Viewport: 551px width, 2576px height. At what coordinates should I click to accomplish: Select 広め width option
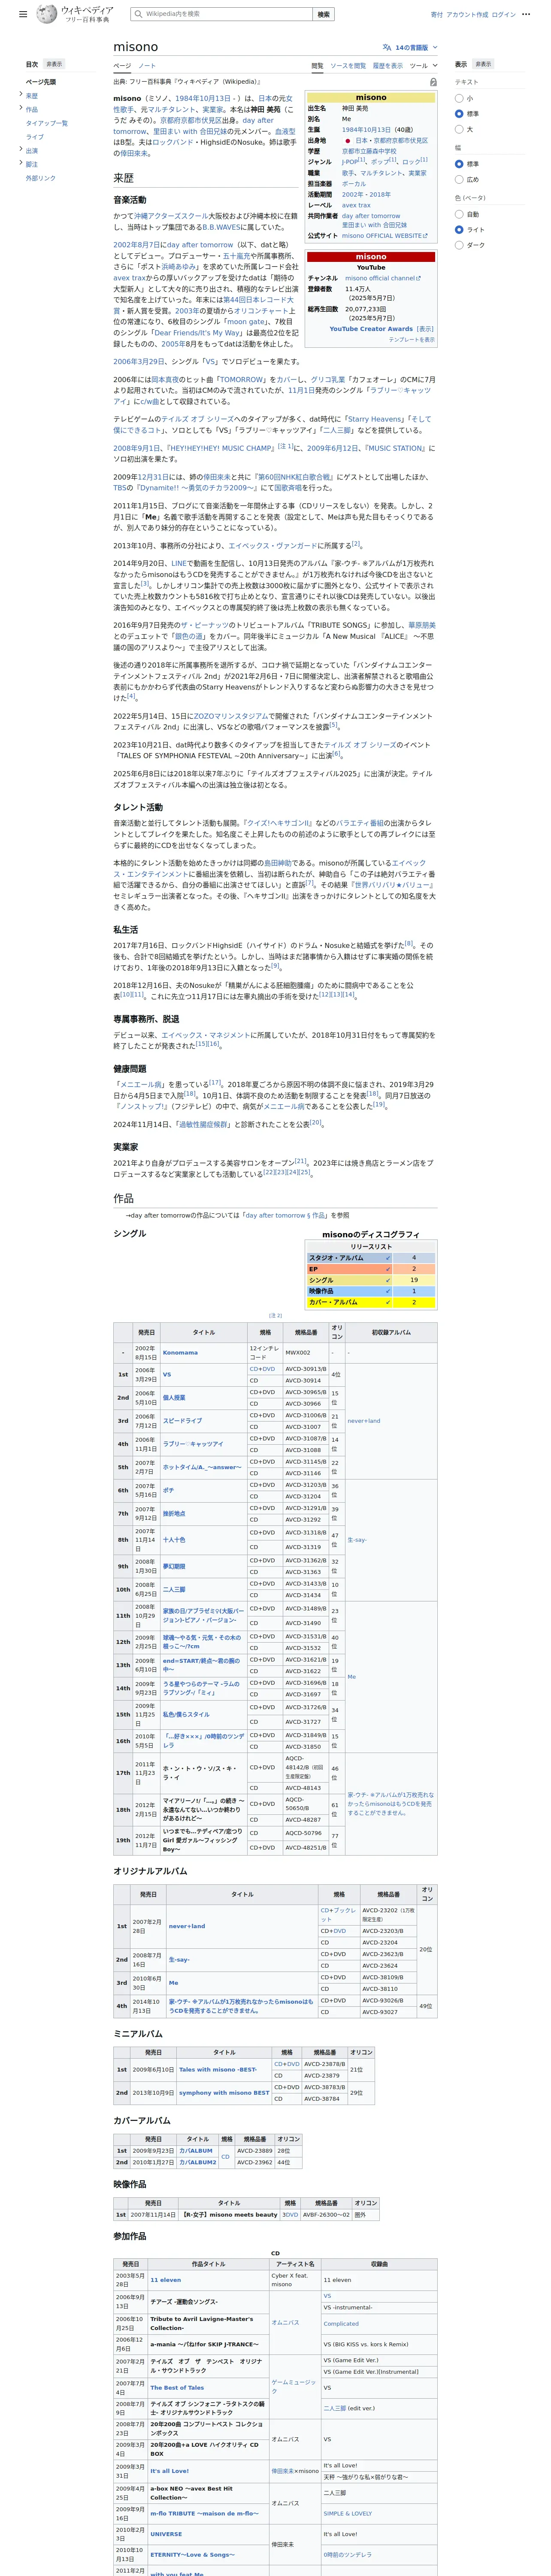point(459,179)
